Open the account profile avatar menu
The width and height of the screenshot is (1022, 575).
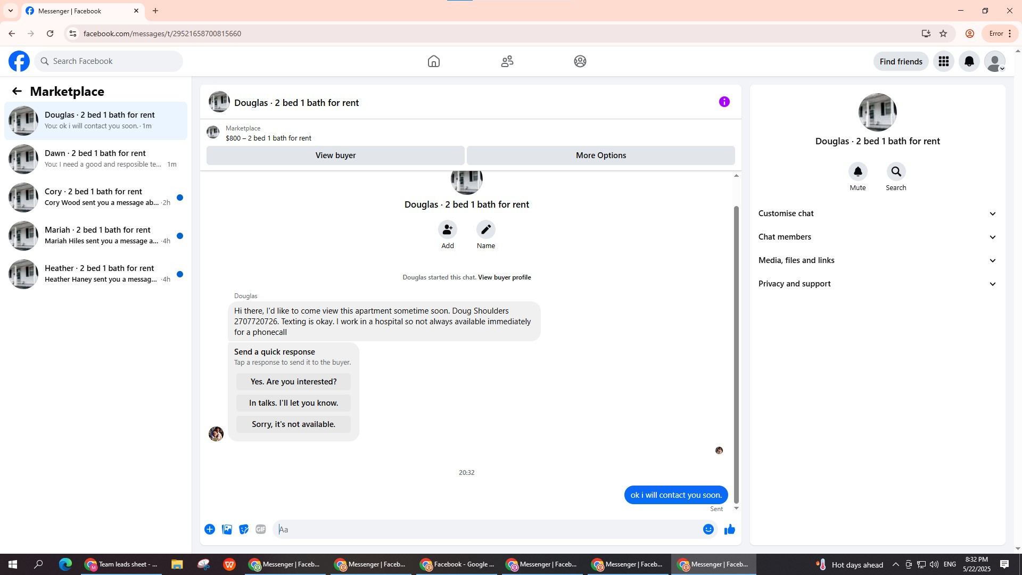point(995,61)
